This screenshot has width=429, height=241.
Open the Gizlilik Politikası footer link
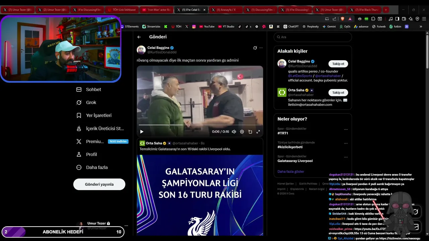(x=308, y=184)
